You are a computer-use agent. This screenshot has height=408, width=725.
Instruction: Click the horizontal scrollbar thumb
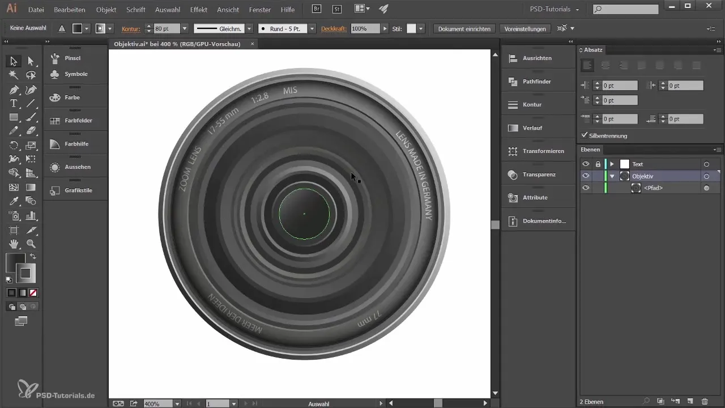pos(437,403)
